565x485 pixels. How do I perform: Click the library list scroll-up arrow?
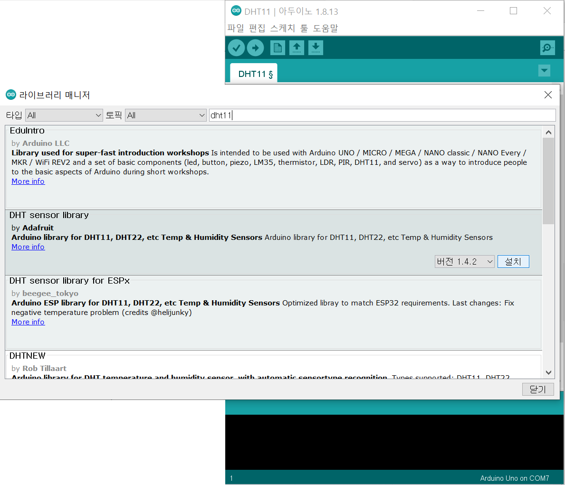click(548, 132)
